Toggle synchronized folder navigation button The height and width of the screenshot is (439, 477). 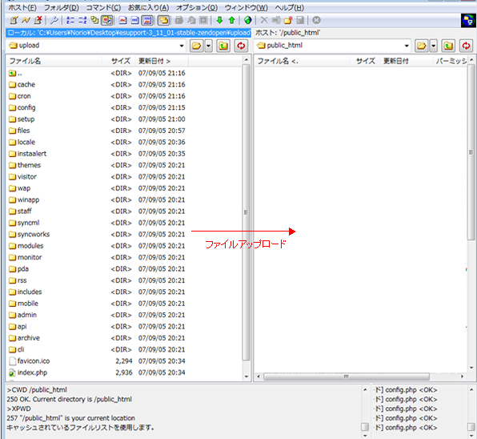(163, 20)
